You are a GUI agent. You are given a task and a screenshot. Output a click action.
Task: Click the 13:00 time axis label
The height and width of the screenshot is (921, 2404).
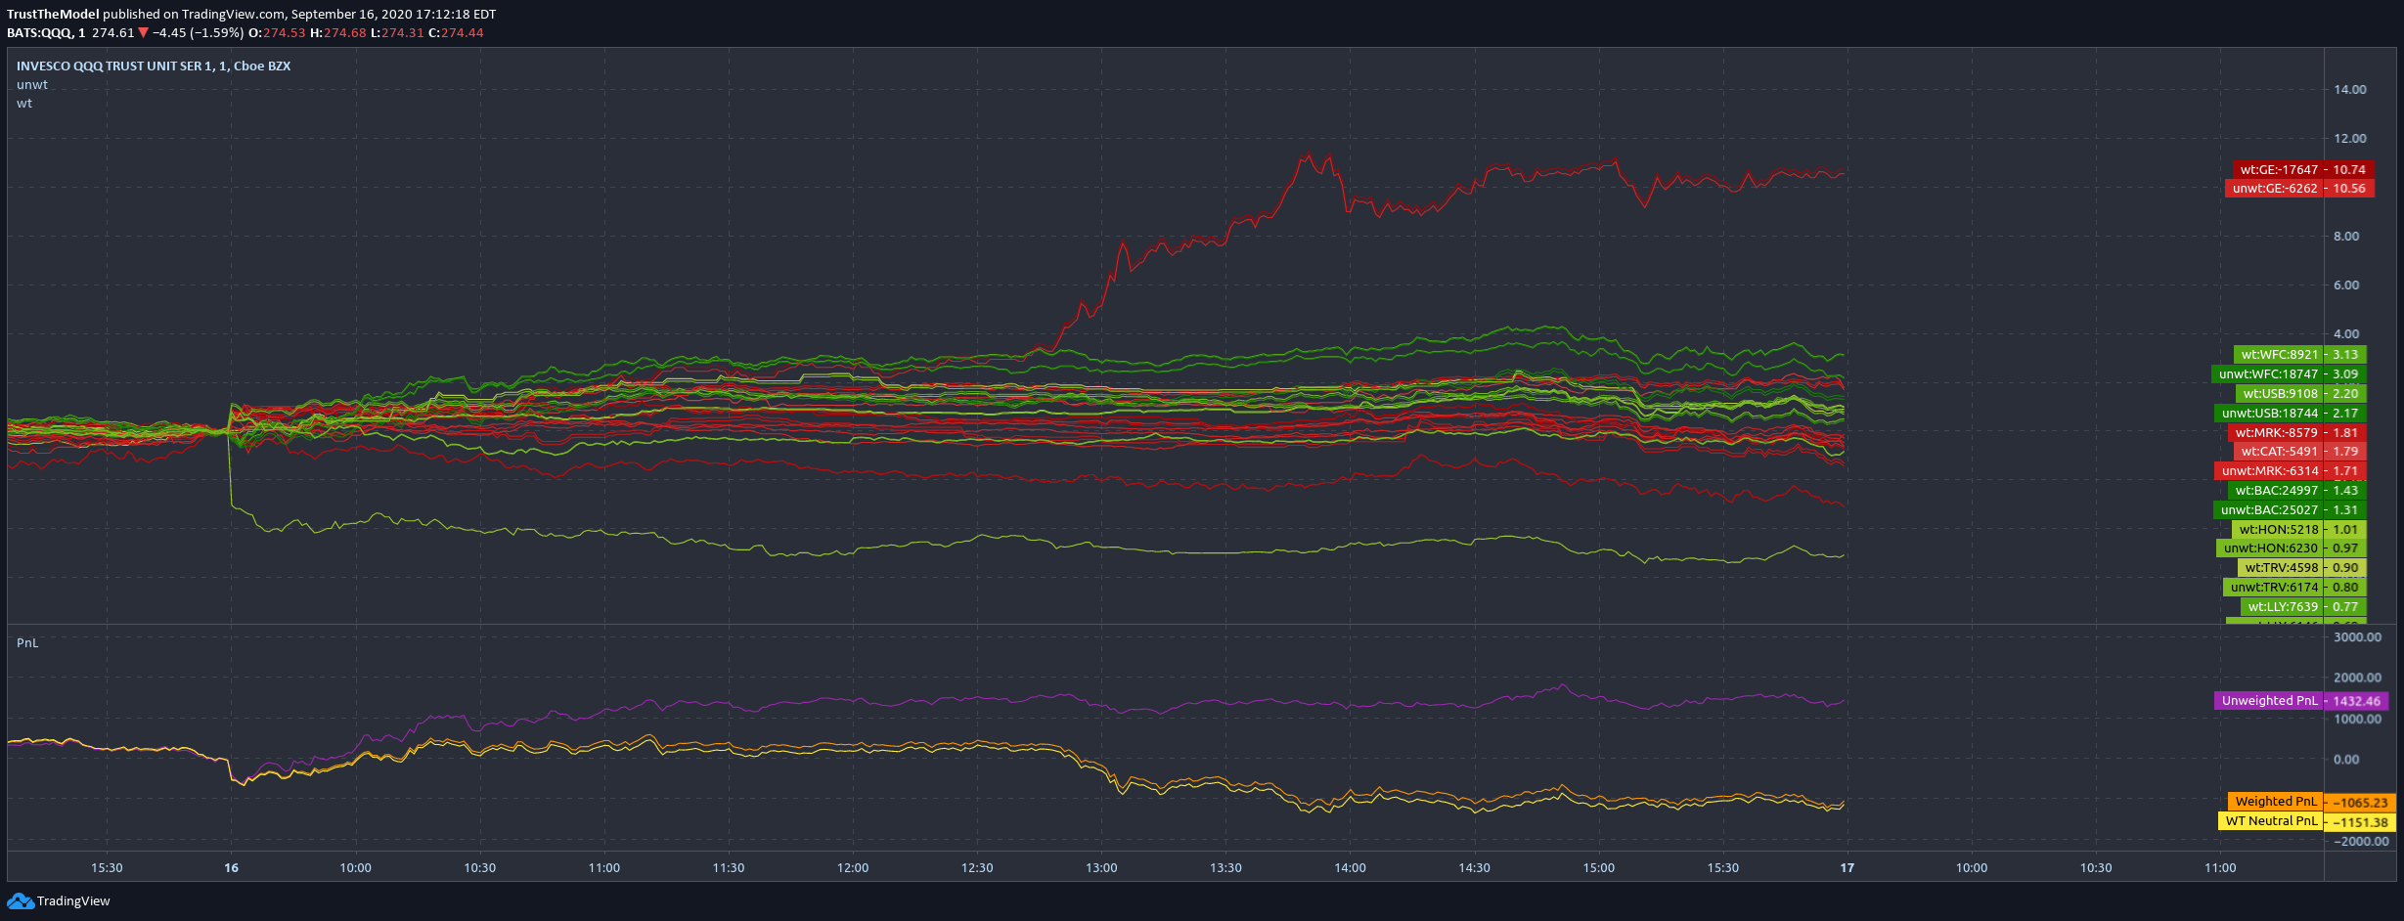pyautogui.click(x=1101, y=867)
